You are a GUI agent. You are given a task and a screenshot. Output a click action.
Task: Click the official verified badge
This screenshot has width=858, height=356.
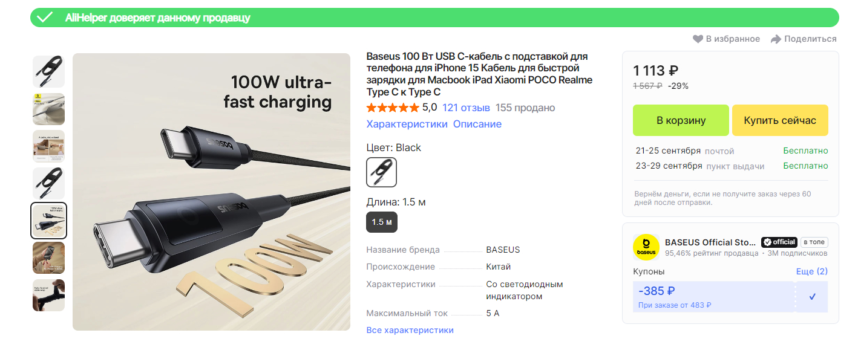tap(779, 242)
